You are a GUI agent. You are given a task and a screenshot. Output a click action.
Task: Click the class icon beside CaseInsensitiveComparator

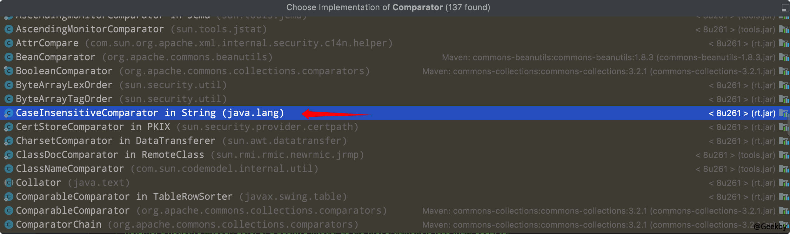pyautogui.click(x=9, y=113)
